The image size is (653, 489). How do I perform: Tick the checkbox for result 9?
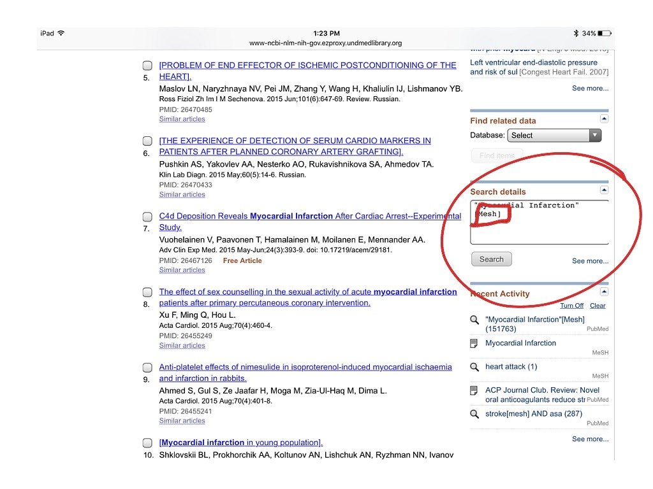tap(147, 367)
